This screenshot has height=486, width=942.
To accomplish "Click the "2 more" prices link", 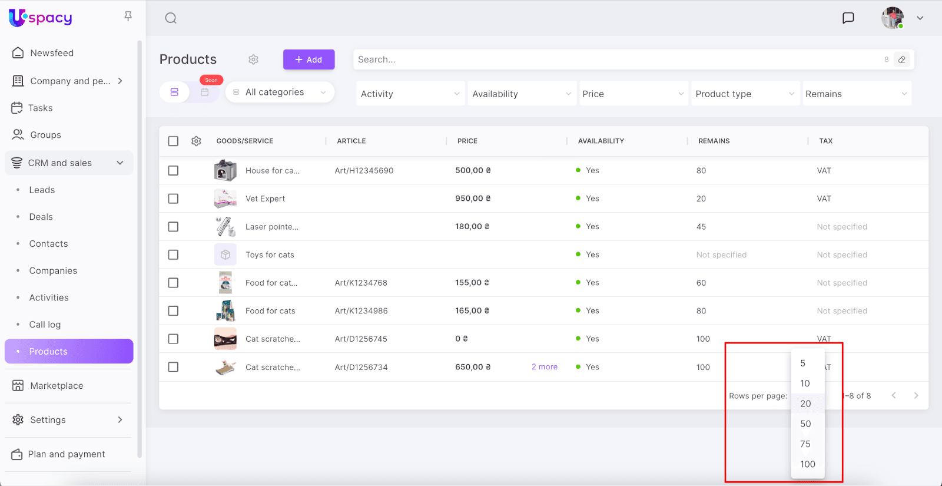I will [544, 367].
